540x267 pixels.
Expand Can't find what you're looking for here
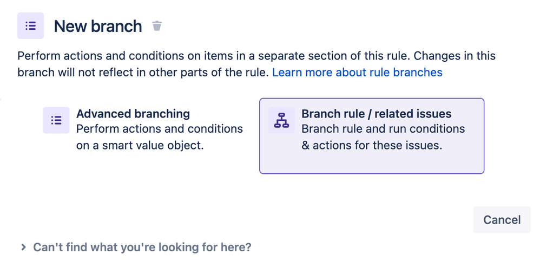tap(142, 247)
